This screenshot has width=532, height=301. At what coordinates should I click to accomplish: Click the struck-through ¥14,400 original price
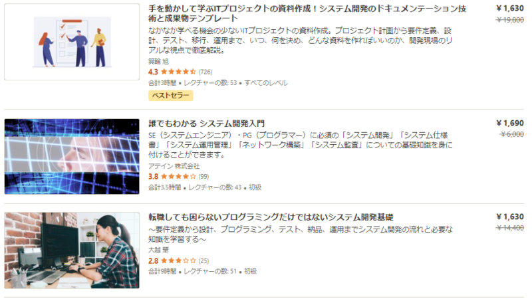coord(510,228)
